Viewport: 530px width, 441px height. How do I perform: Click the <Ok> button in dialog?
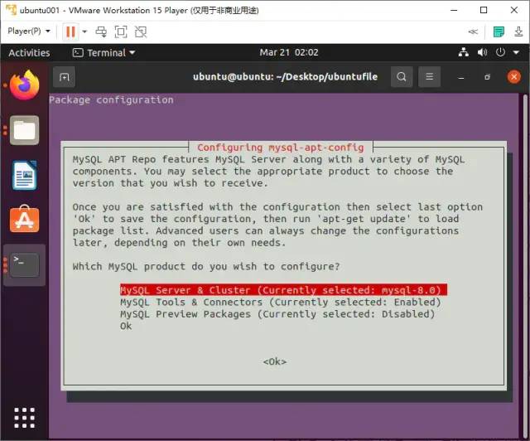pos(275,361)
